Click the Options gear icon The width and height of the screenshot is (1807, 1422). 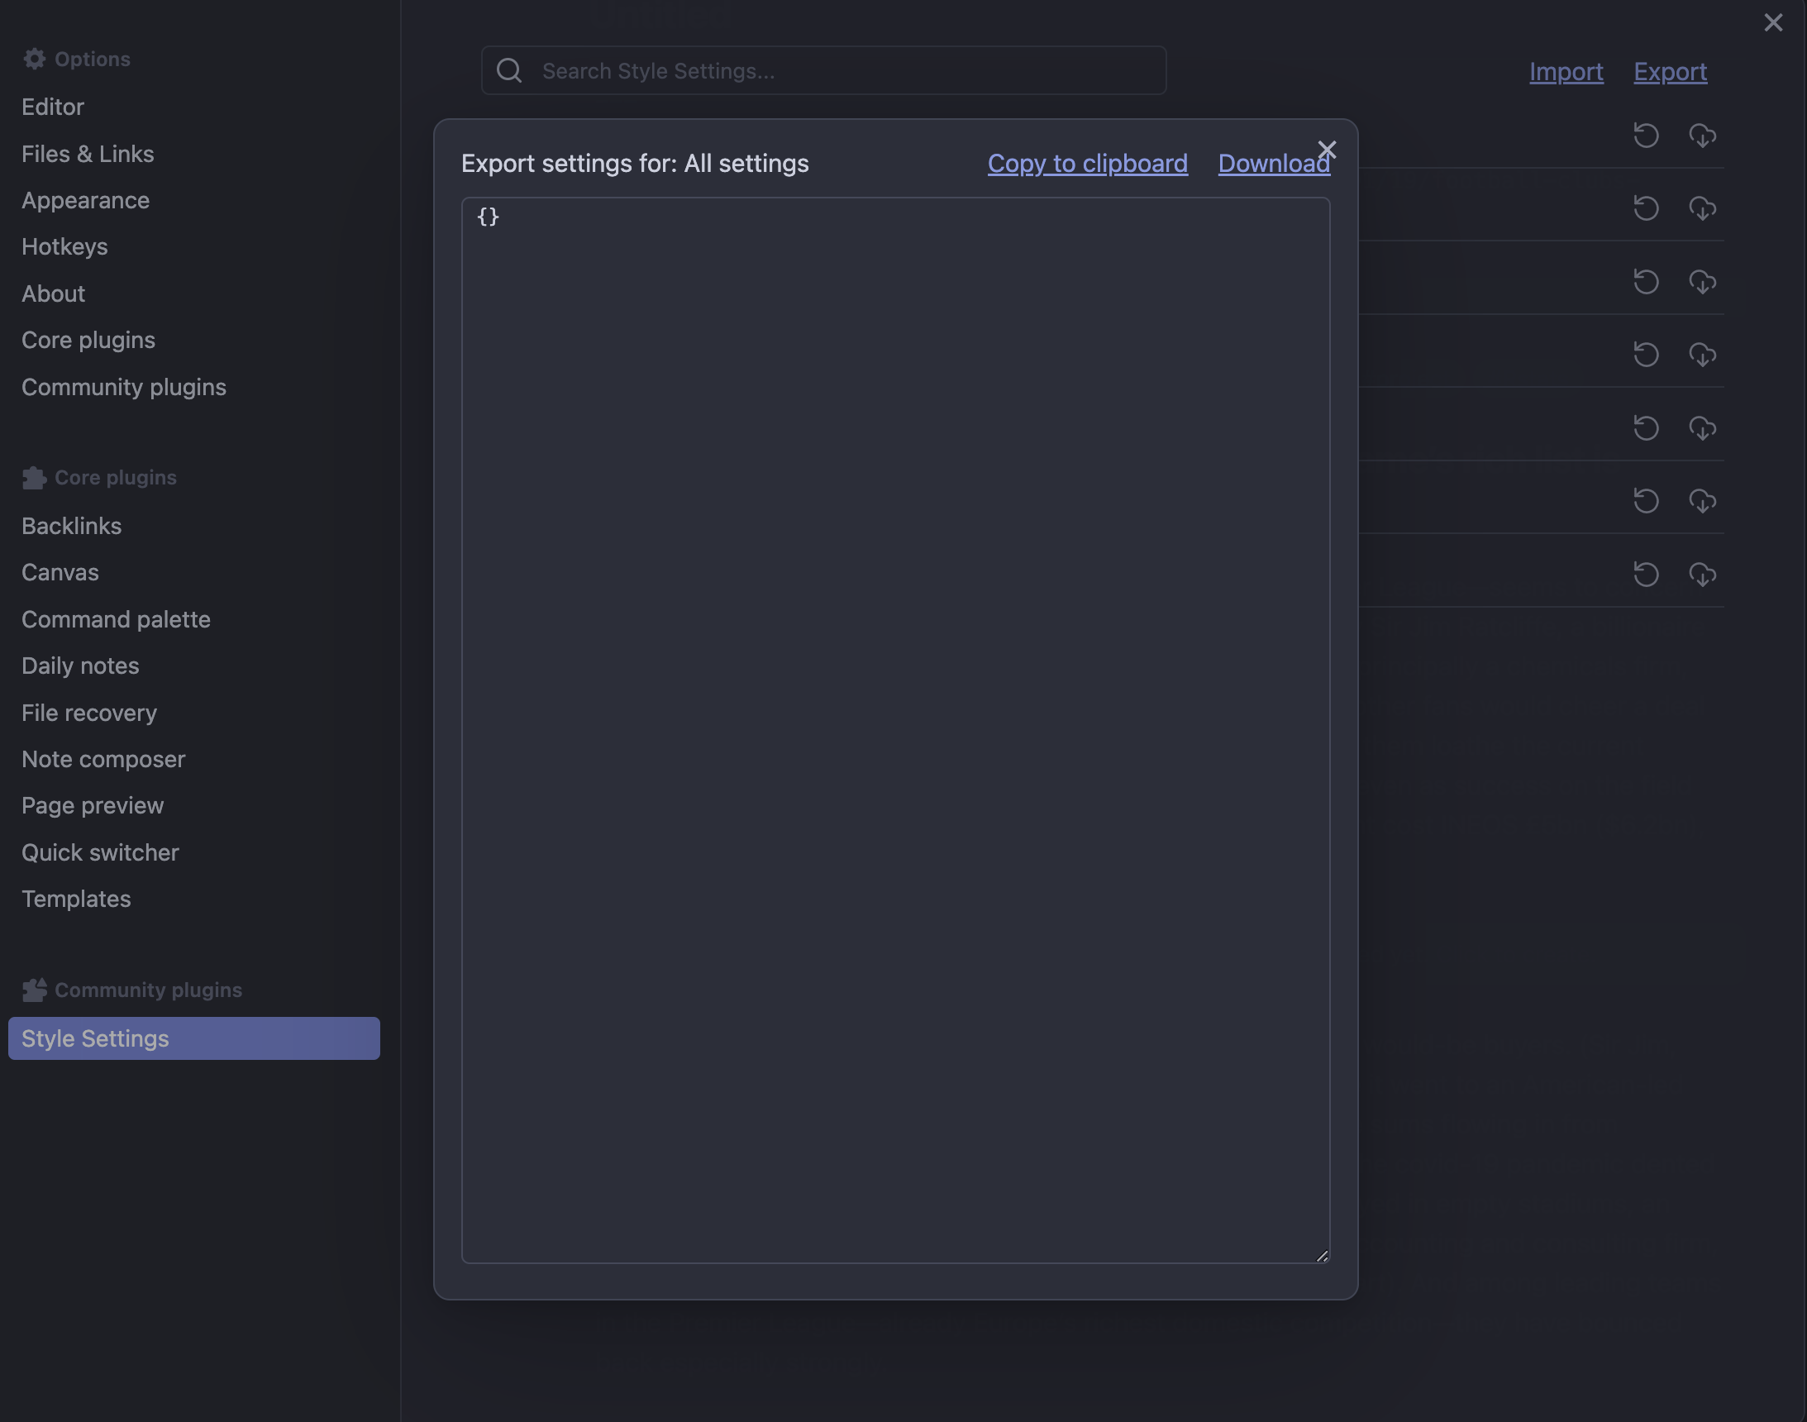point(34,58)
